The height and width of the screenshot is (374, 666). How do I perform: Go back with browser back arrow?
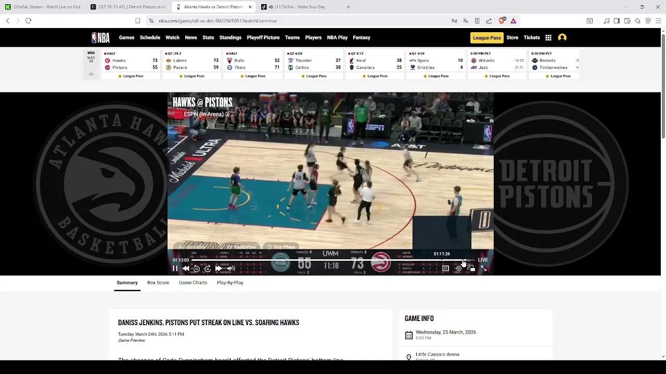pyautogui.click(x=7, y=21)
